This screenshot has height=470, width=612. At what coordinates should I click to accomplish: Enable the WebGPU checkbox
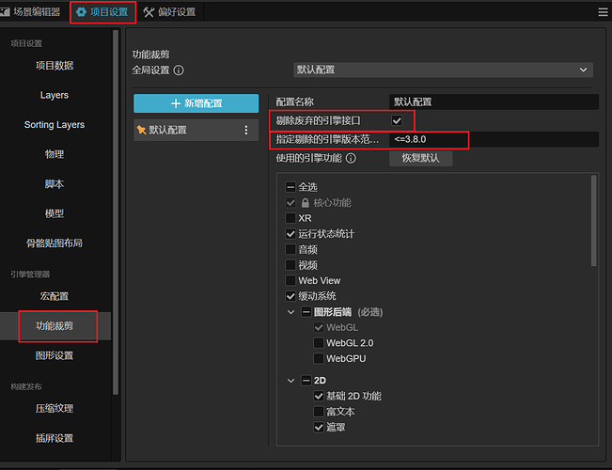[x=319, y=358]
